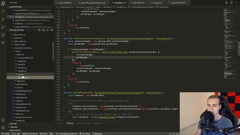Open exportToPDF.ts in Open Editors list
The height and width of the screenshot is (135, 240).
[21, 10]
